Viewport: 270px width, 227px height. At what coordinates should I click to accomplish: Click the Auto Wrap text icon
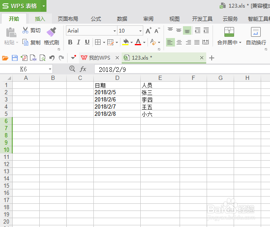coord(256,32)
